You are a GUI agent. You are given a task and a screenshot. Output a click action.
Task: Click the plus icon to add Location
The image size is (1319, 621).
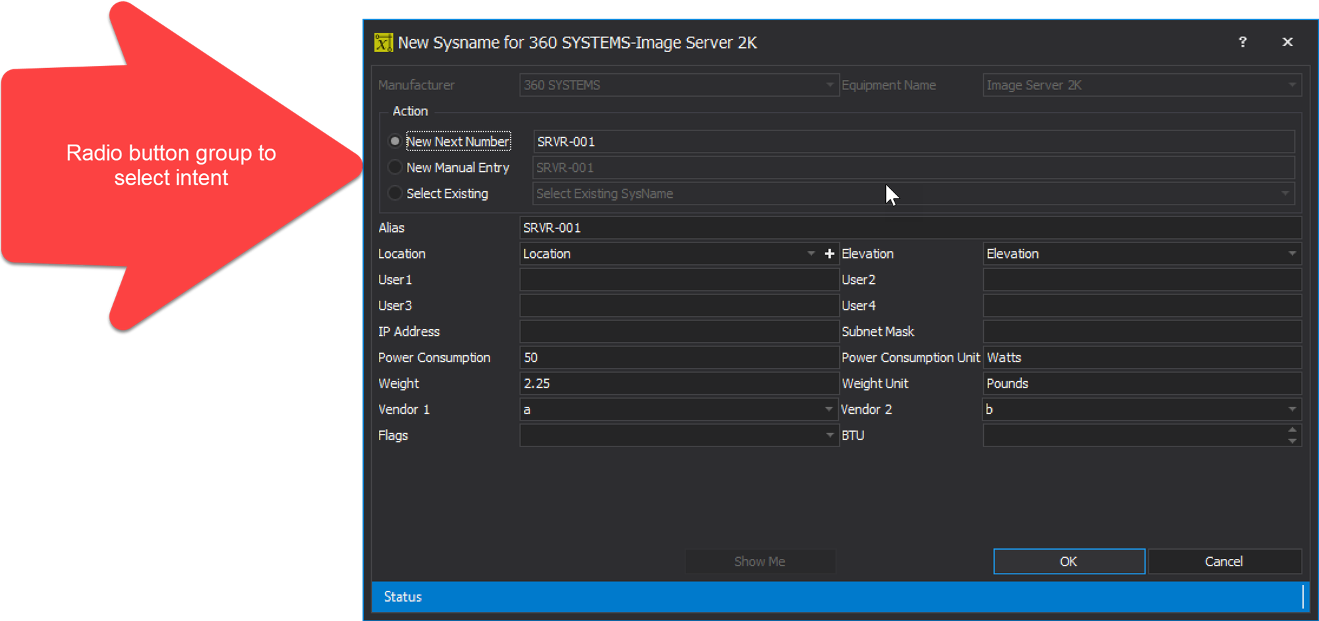(829, 254)
